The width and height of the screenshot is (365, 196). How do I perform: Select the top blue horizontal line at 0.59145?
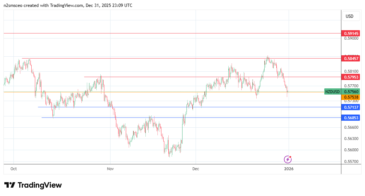click(x=171, y=33)
